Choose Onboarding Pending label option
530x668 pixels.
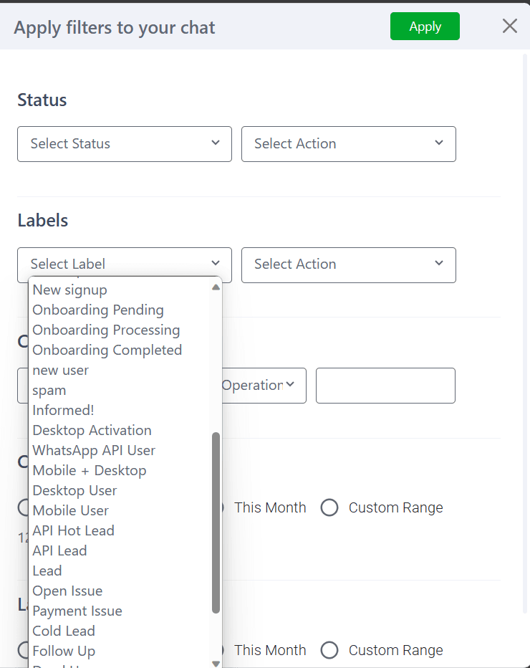pyautogui.click(x=98, y=310)
